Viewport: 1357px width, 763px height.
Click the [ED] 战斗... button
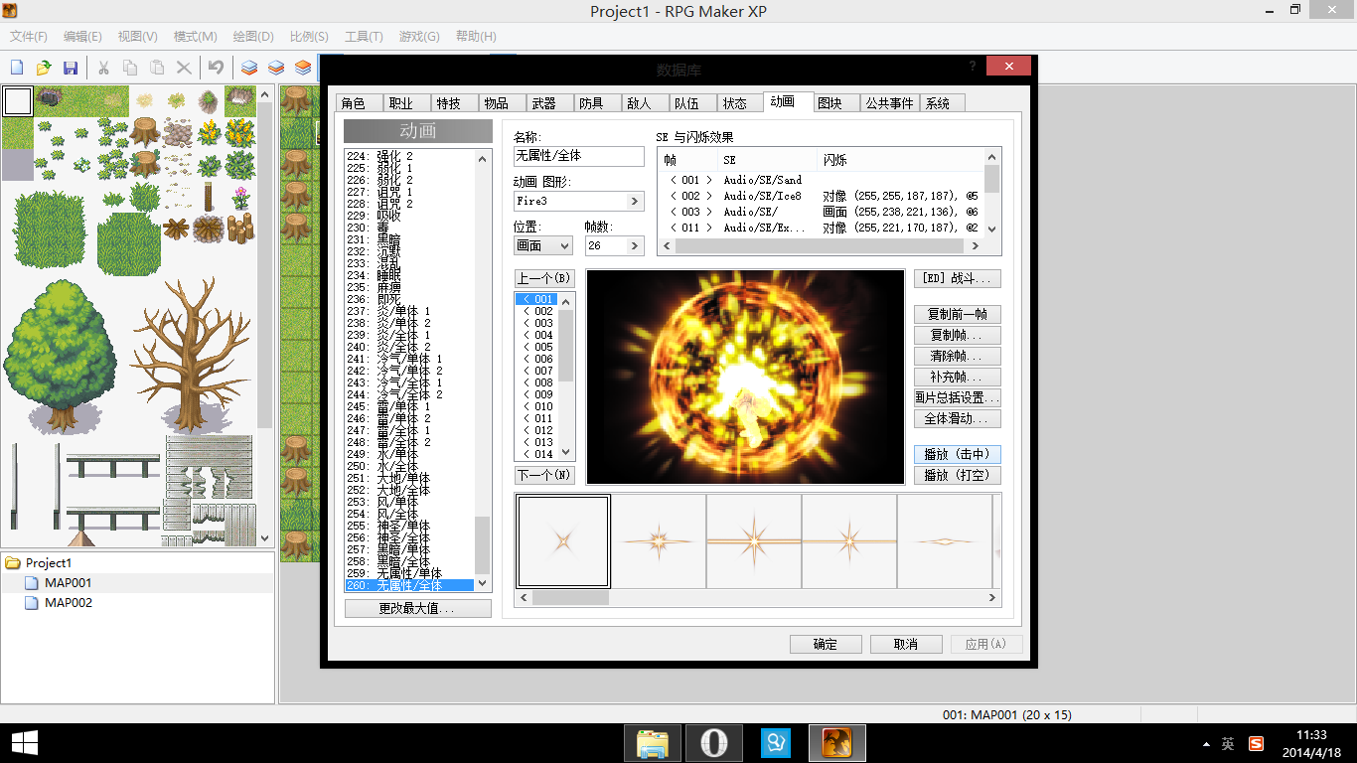point(957,278)
